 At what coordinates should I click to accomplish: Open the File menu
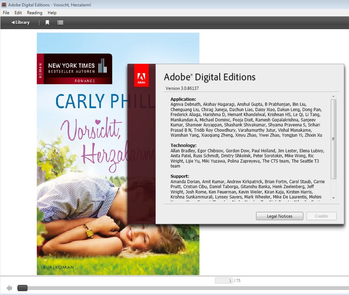pos(6,13)
